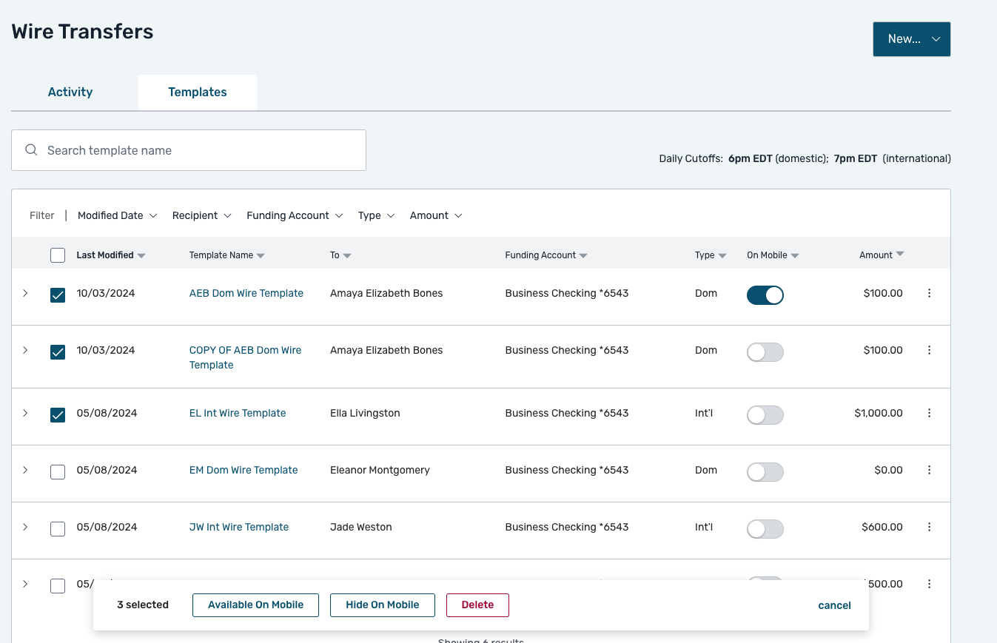Viewport: 997px width, 643px height.
Task: Switch to the Activity tab
Action: [x=70, y=92]
